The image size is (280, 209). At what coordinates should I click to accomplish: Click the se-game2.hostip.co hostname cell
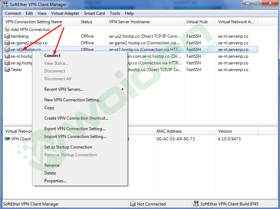point(145,43)
